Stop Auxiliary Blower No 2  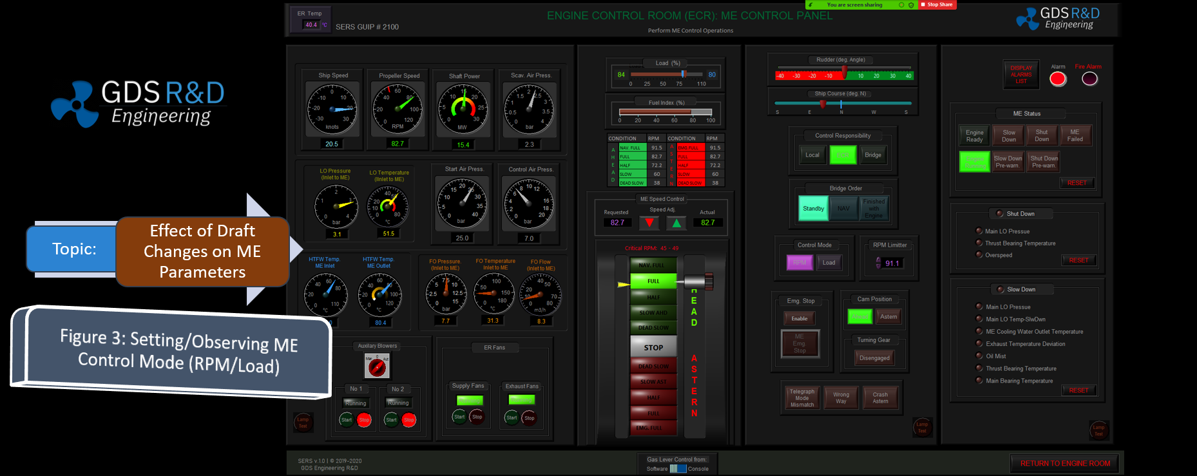[x=408, y=420]
